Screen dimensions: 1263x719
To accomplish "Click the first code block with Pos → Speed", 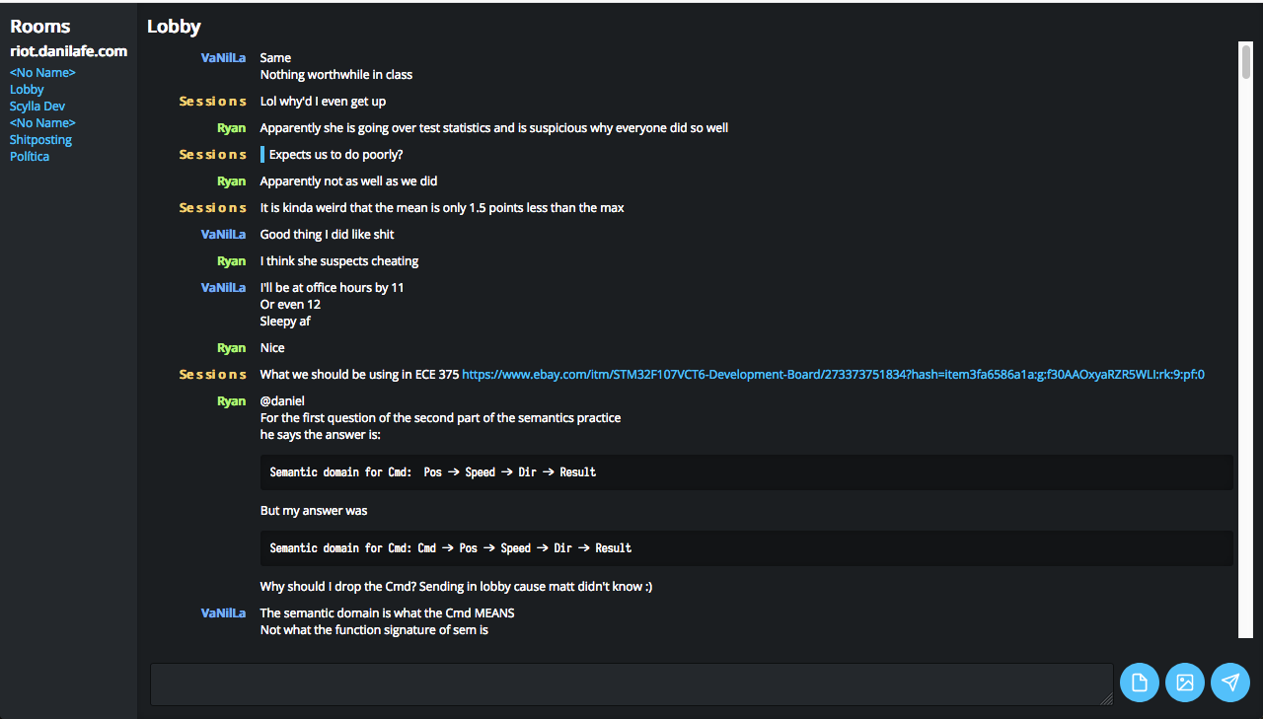I will click(x=746, y=472).
